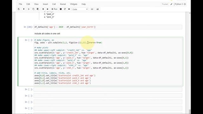Image resolution: width=203 pixels, height=114 pixels.
Task: Click the plt.subplots code line
Action: [68, 42]
